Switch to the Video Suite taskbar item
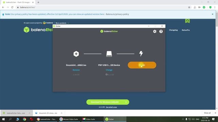 point(92,119)
